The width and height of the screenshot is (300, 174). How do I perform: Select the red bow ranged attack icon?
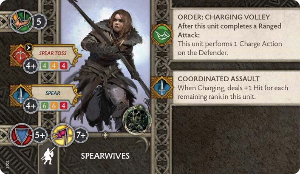(x=20, y=55)
